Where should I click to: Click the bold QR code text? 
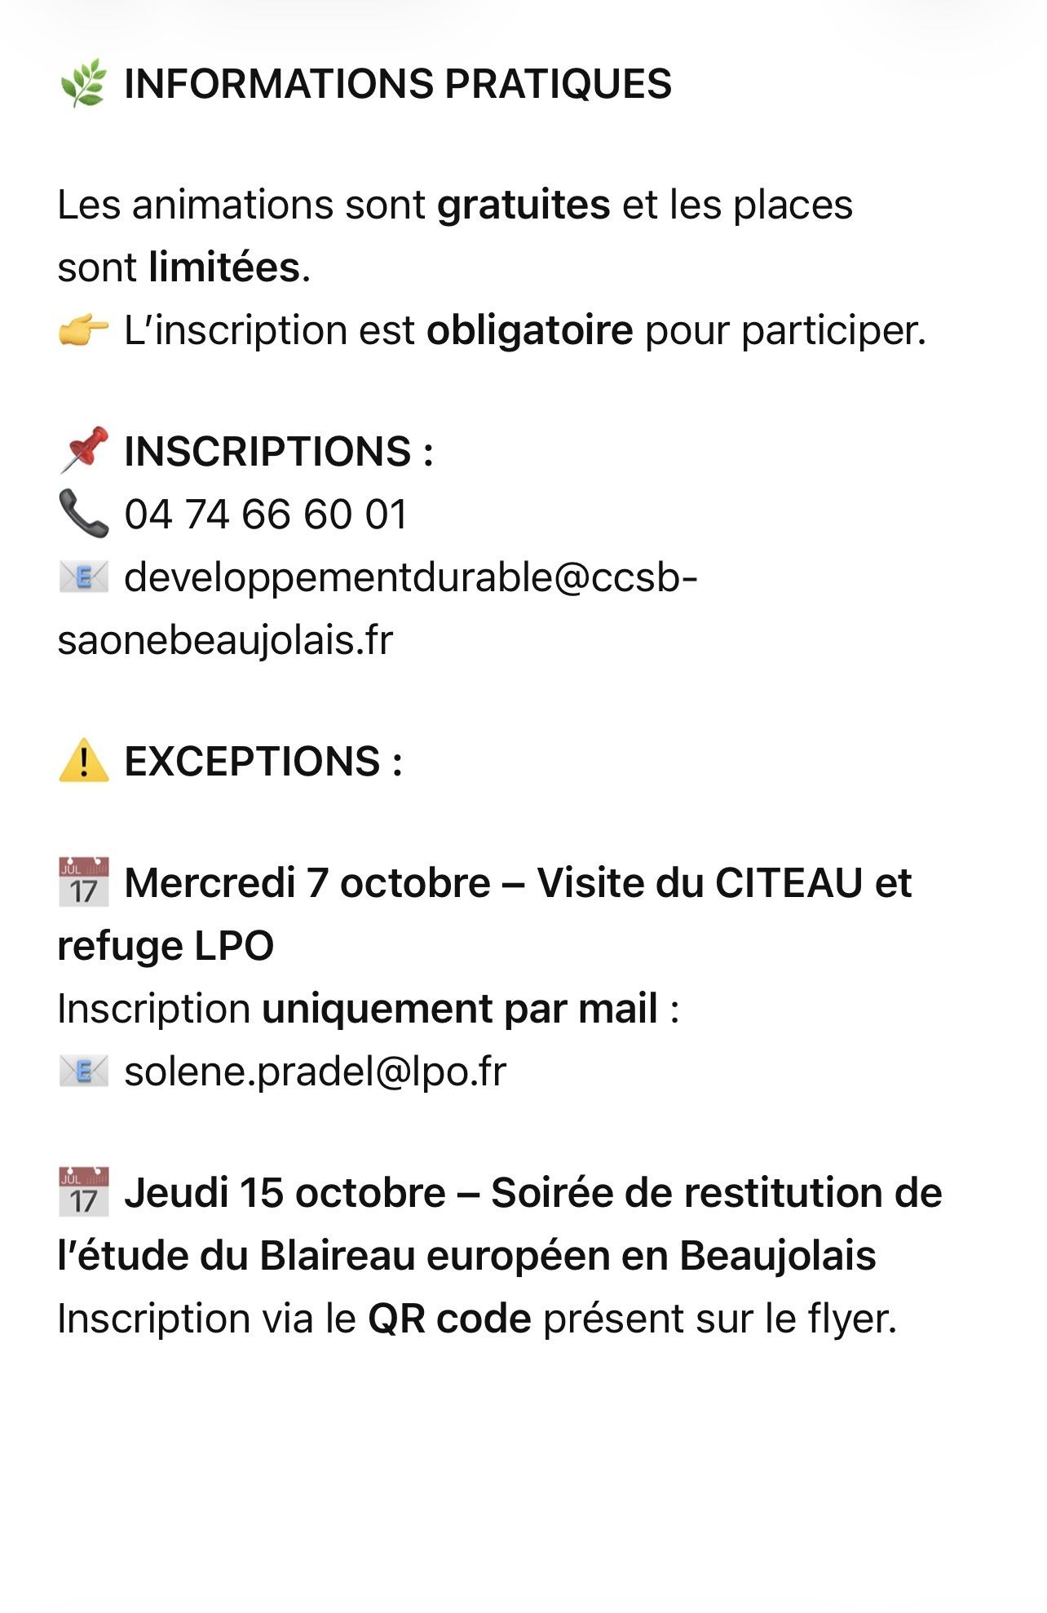coord(450,1319)
